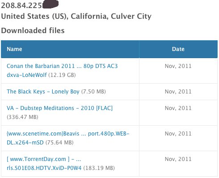The height and width of the screenshot is (178, 219).
Task: Click the redacted blob after the IP
Action: click(x=51, y=4)
